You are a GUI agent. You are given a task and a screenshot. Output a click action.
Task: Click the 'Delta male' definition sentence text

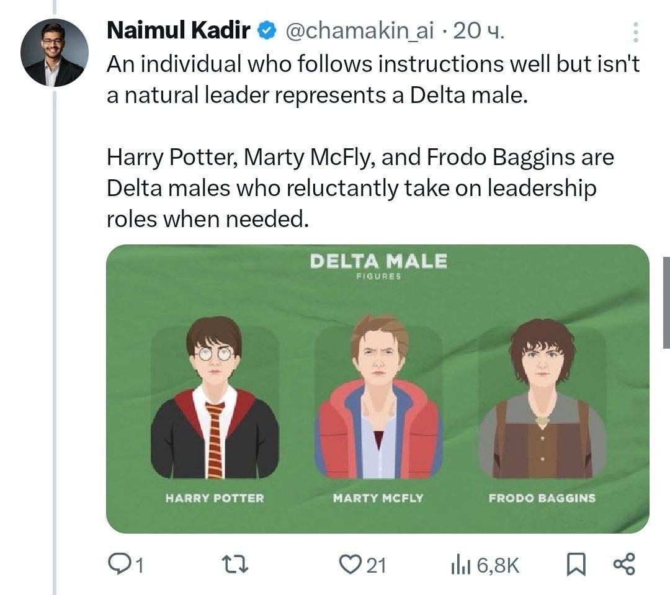pyautogui.click(x=372, y=80)
